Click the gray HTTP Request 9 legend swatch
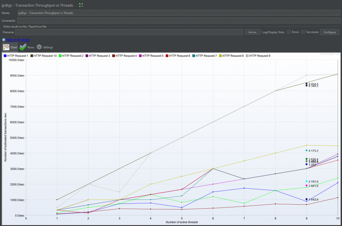 pyautogui.click(x=247, y=56)
